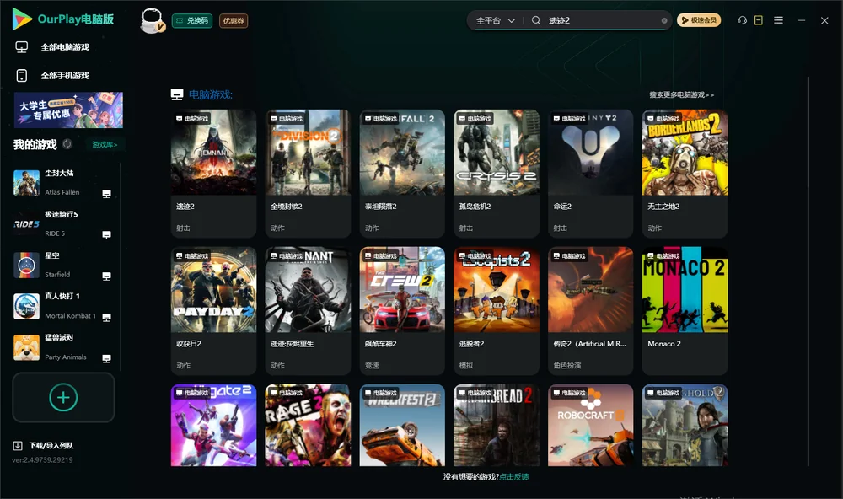
Task: Click the 点击反馈 feedback link
Action: tap(514, 476)
